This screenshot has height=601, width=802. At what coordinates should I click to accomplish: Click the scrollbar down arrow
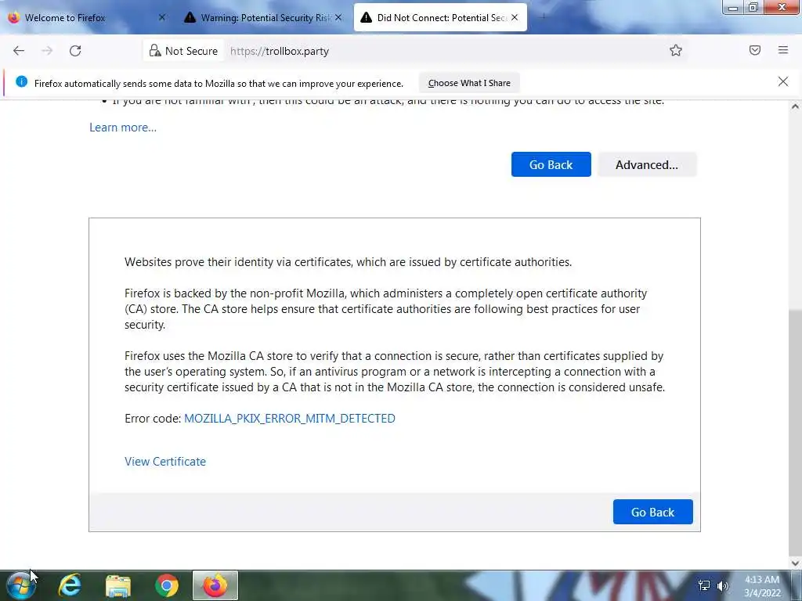click(x=795, y=563)
